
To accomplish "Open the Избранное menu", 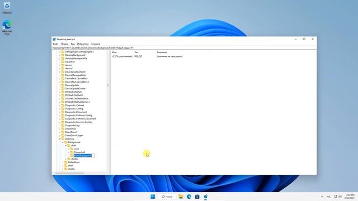I will coord(83,44).
